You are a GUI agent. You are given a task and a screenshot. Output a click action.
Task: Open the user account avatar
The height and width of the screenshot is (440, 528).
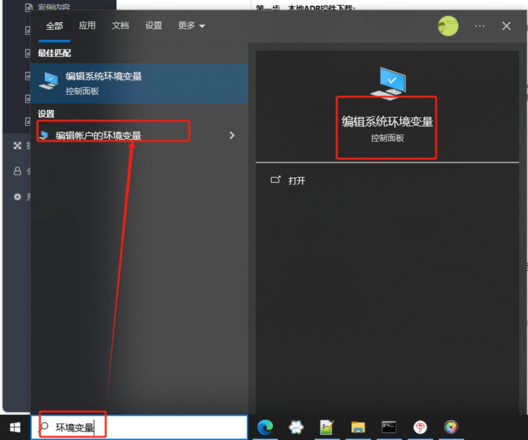(448, 26)
